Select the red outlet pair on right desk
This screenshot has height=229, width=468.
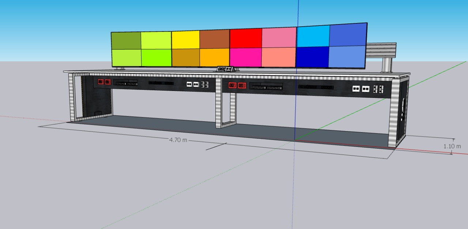point(237,85)
